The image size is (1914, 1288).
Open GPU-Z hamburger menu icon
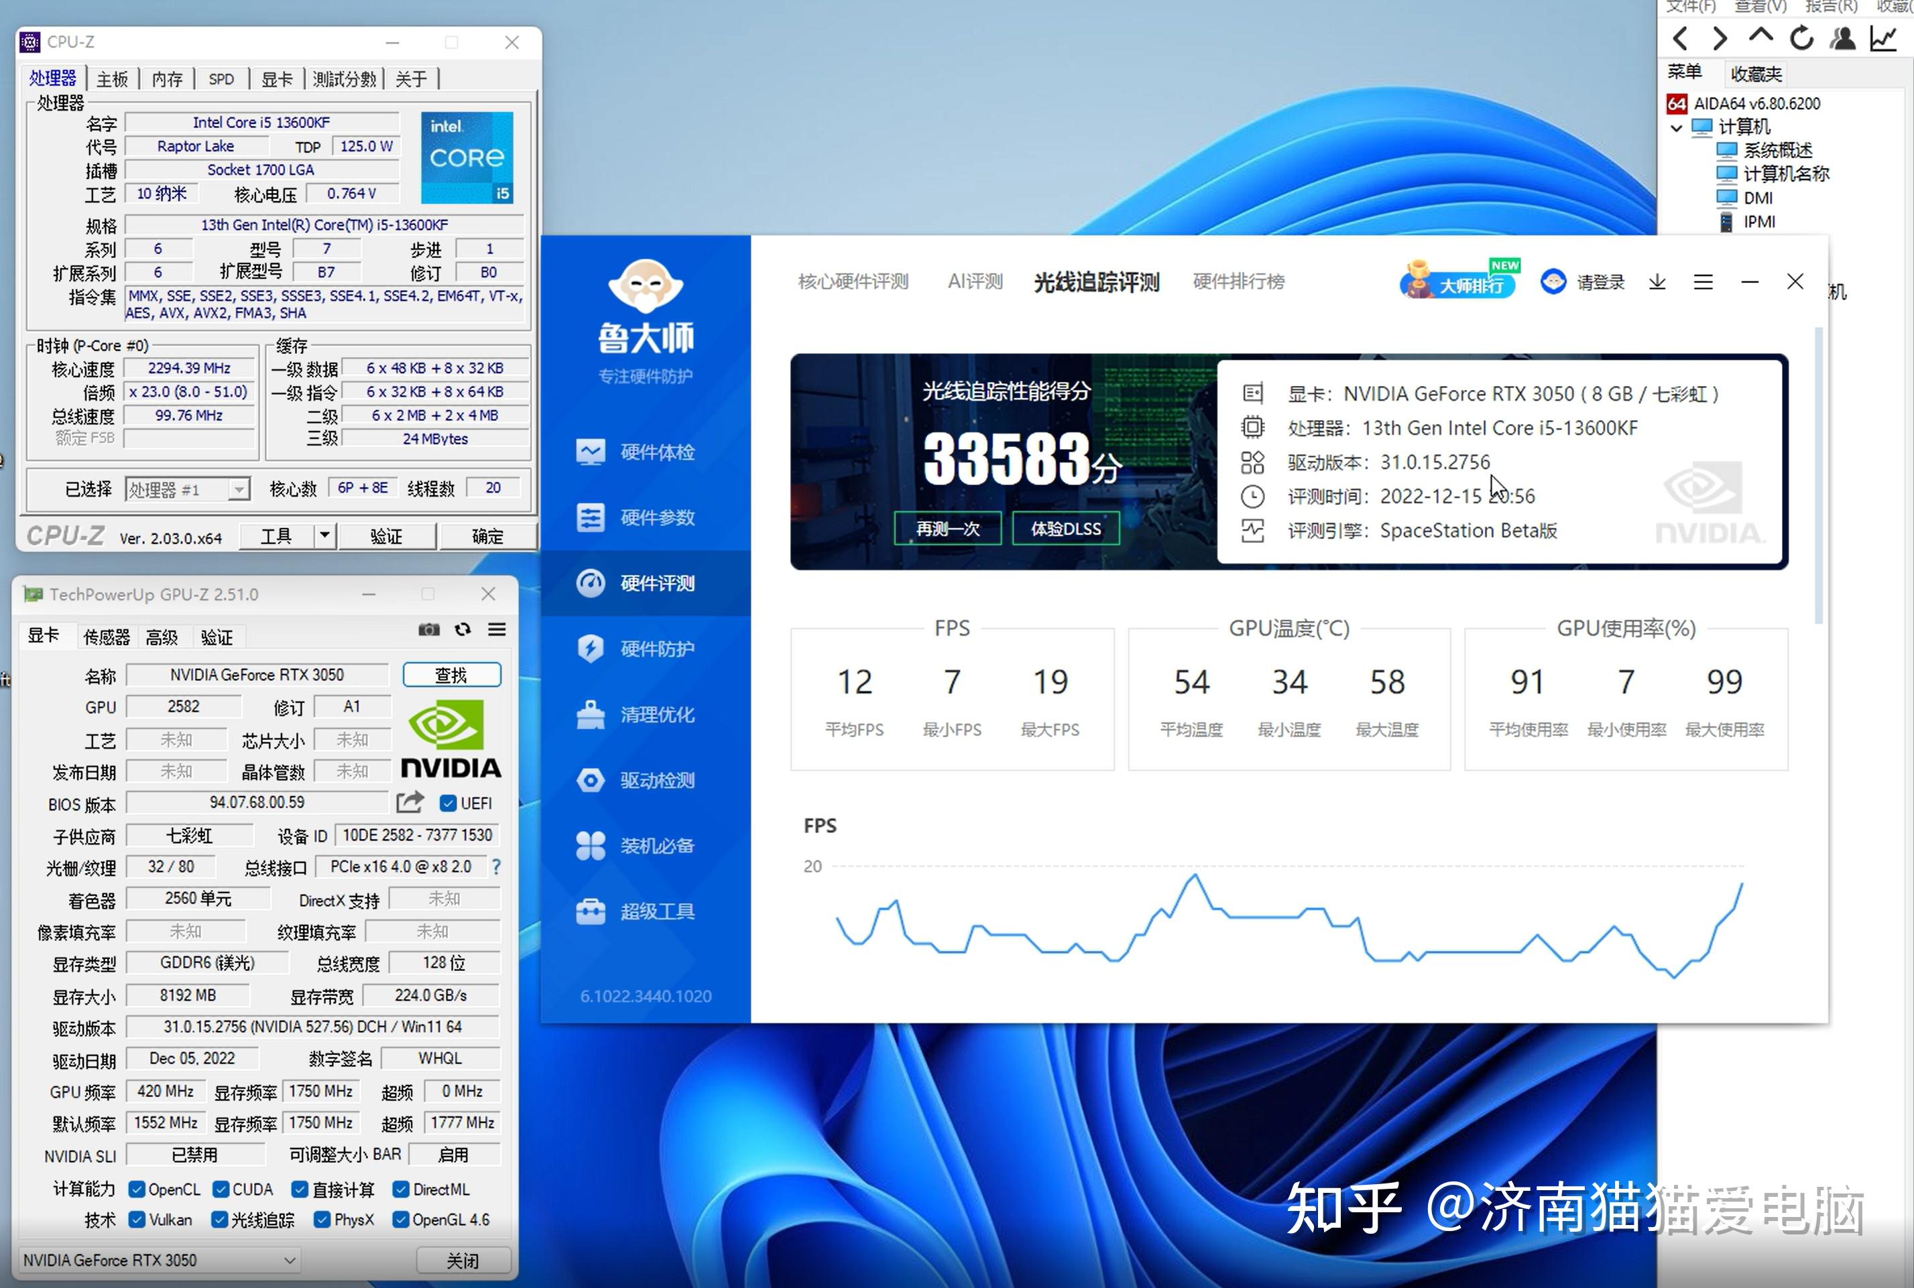496,629
